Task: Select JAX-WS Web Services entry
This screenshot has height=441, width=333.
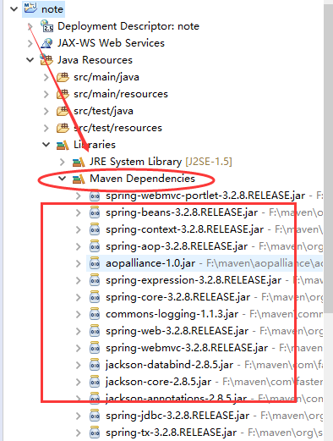Action: tap(111, 43)
